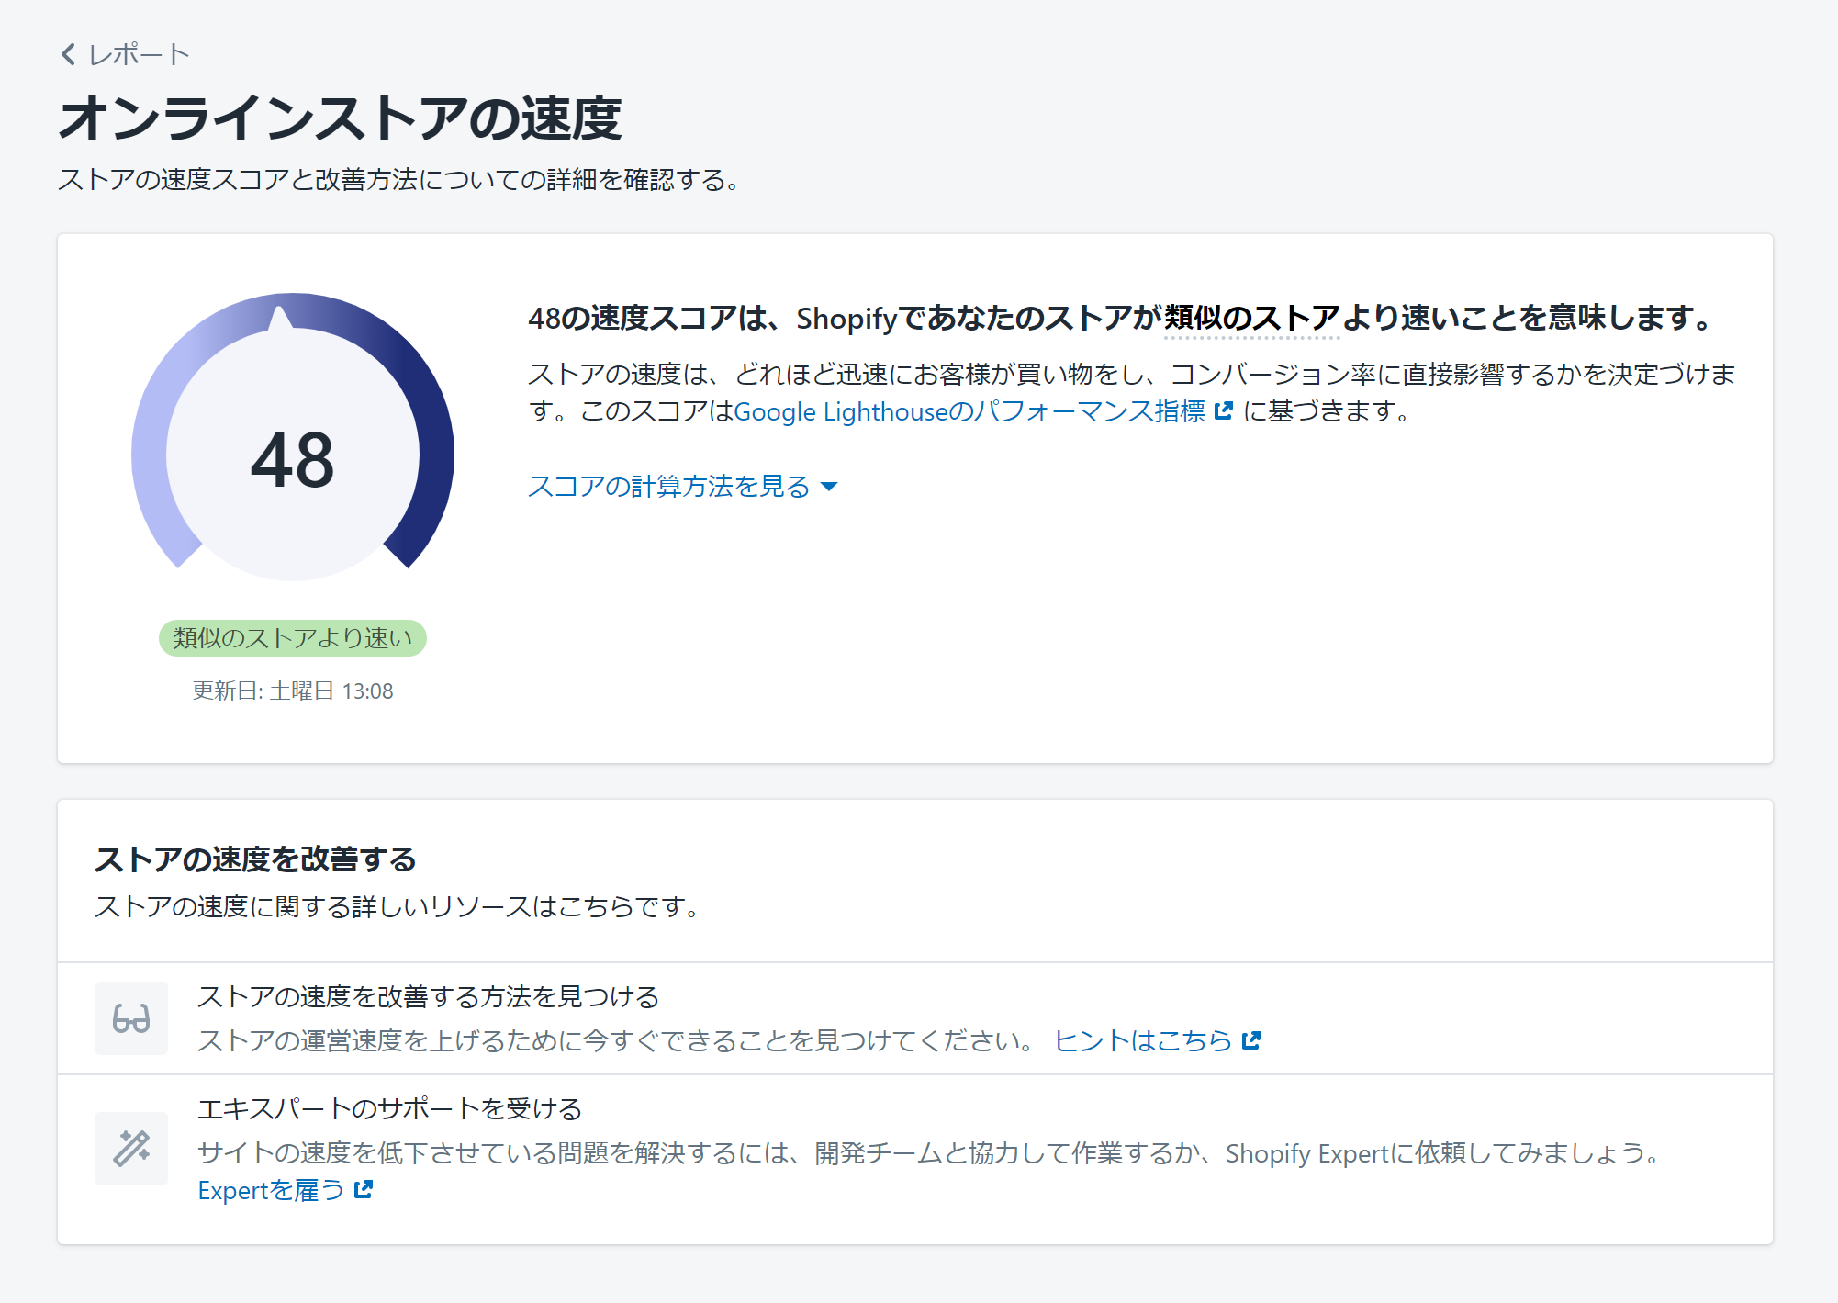This screenshot has height=1303, width=1838.
Task: Click the glasses icon in the tips row
Action: 131,1018
